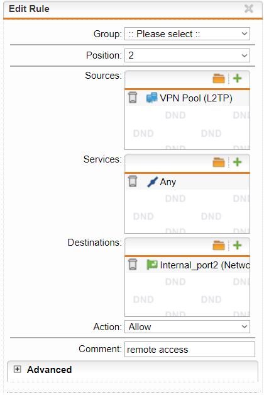The width and height of the screenshot is (264, 395).
Task: Open the Position dropdown
Action: (x=187, y=55)
